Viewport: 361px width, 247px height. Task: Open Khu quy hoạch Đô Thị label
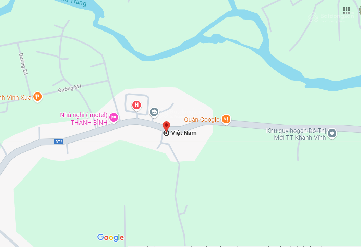296,134
